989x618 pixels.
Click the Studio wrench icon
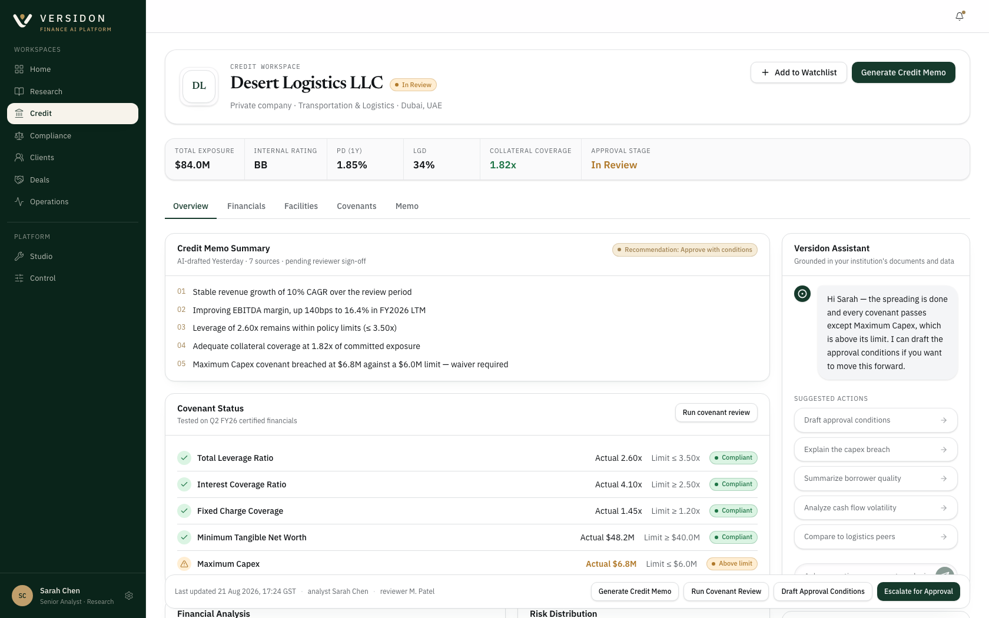click(19, 257)
